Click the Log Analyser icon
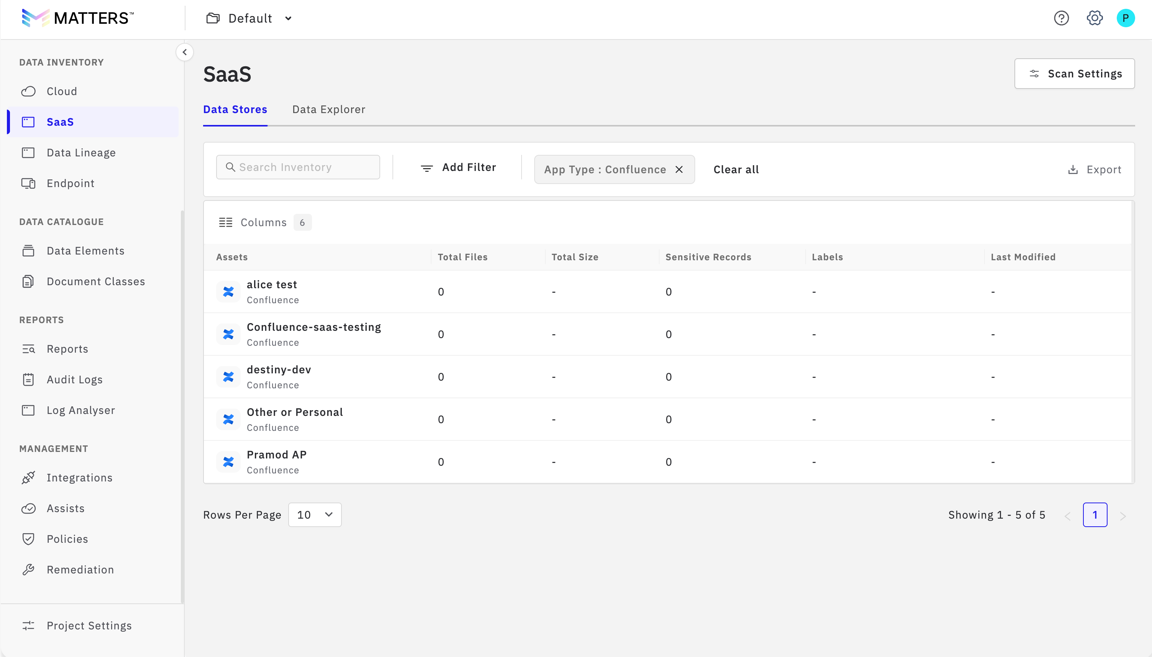The image size is (1152, 657). tap(28, 410)
